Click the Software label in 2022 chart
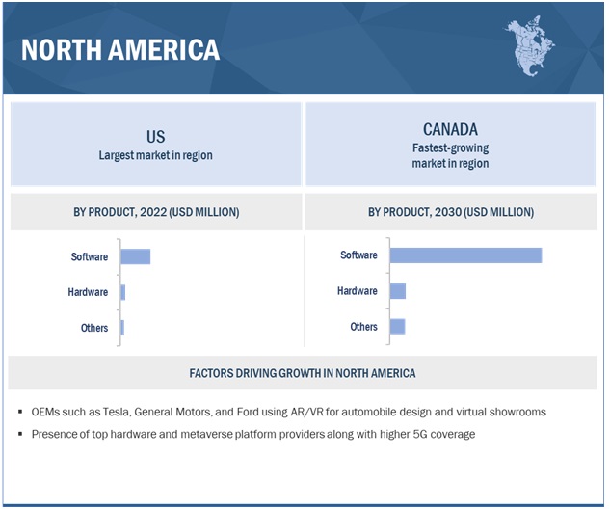Viewport: 610px width, 509px height. point(90,256)
